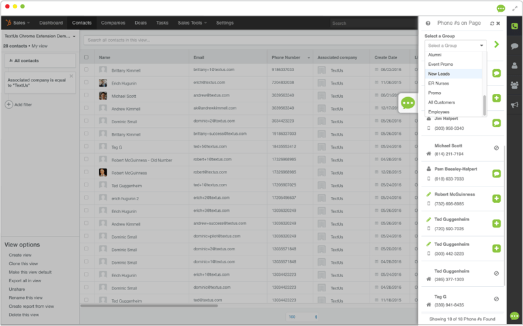Check the box for Andrew Kimmell ak@andrewkimmell.com row
This screenshot has width=523, height=326.
pos(86,108)
